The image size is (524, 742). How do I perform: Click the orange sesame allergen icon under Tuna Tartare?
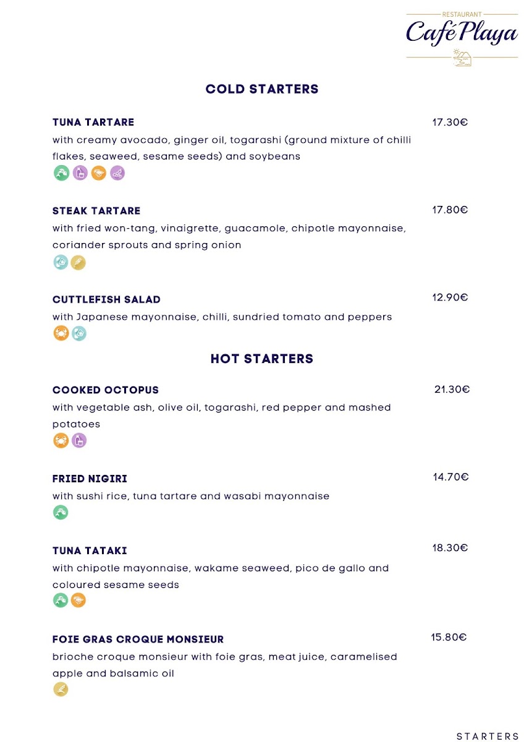(99, 174)
